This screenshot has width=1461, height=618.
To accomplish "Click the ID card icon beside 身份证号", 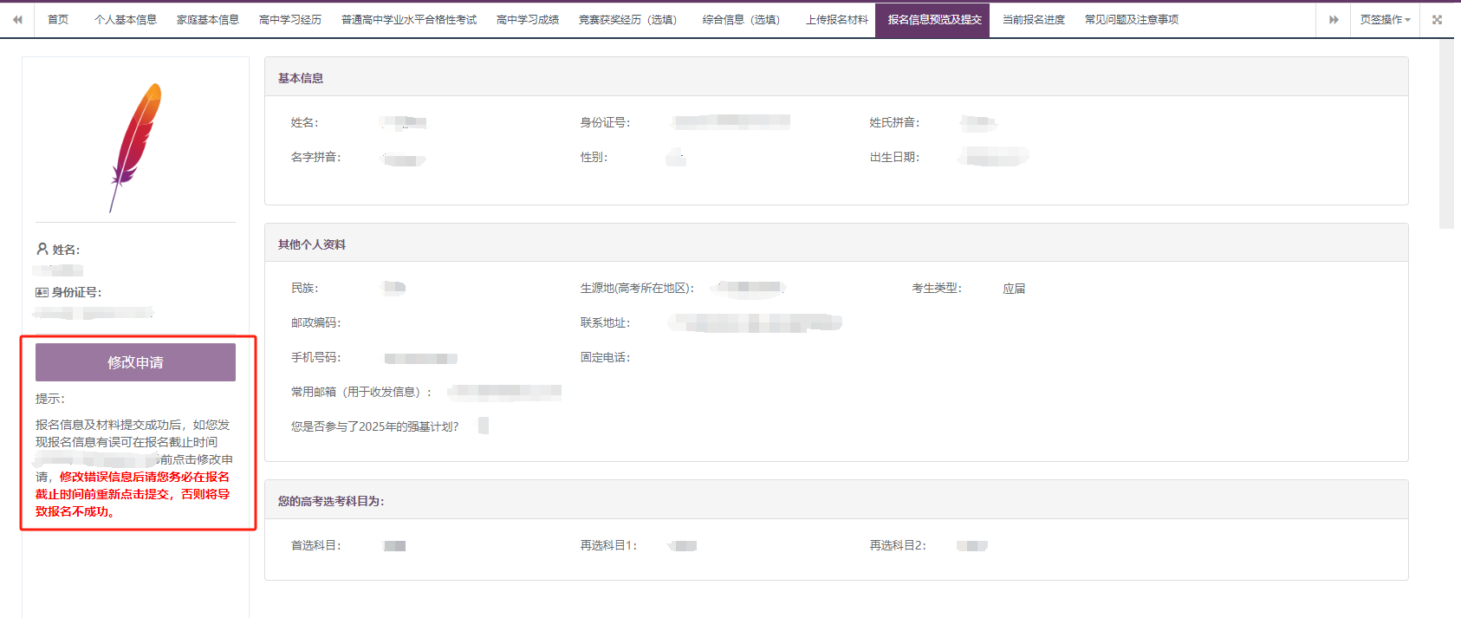I will pyautogui.click(x=42, y=292).
